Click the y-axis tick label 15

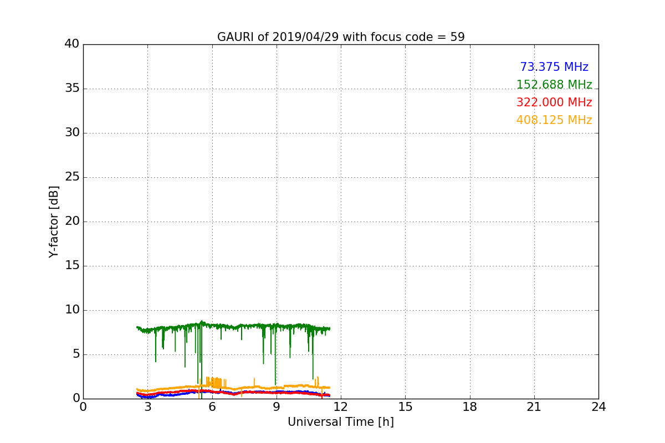tap(72, 266)
